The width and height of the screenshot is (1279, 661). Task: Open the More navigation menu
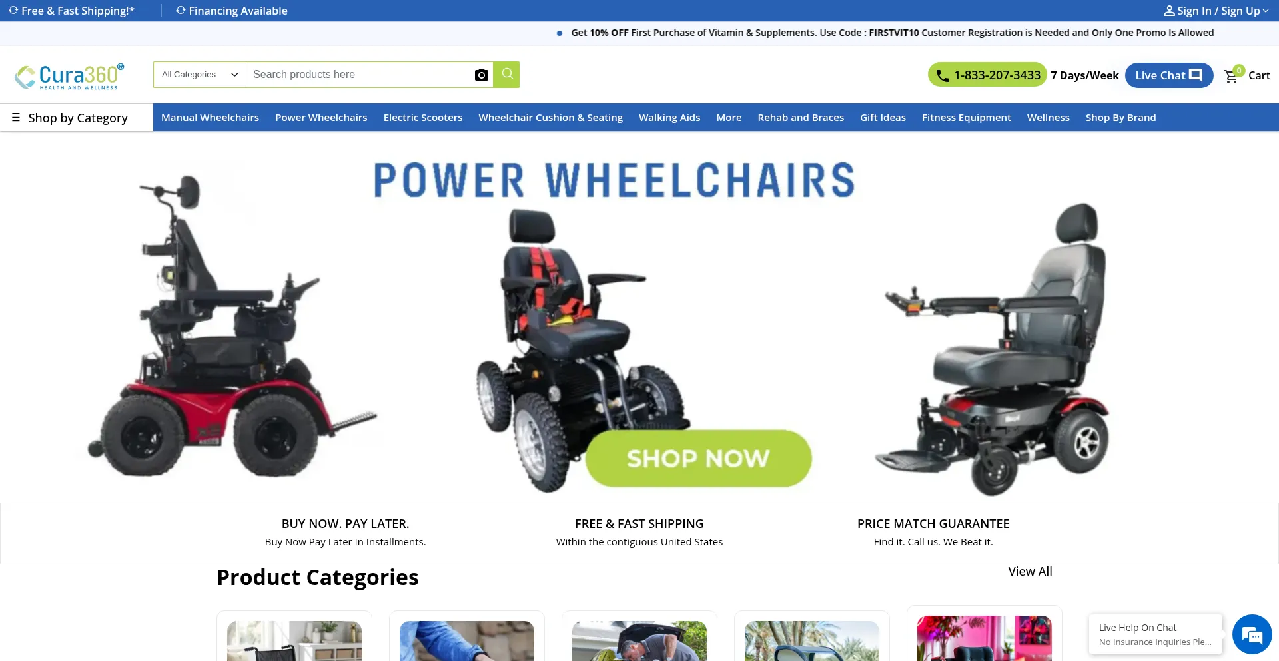pyautogui.click(x=729, y=118)
